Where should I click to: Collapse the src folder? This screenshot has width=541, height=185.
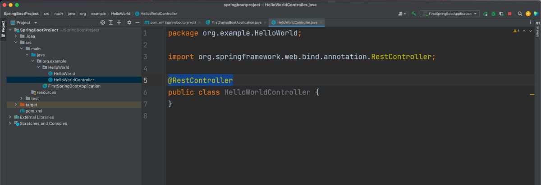tap(16, 43)
